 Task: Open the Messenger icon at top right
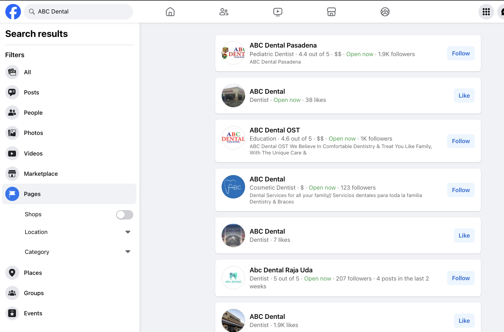click(501, 12)
